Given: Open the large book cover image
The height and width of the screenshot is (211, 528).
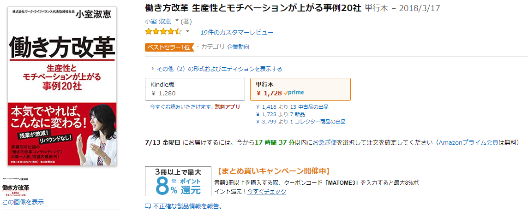Looking at the screenshot, I should pos(63,86).
